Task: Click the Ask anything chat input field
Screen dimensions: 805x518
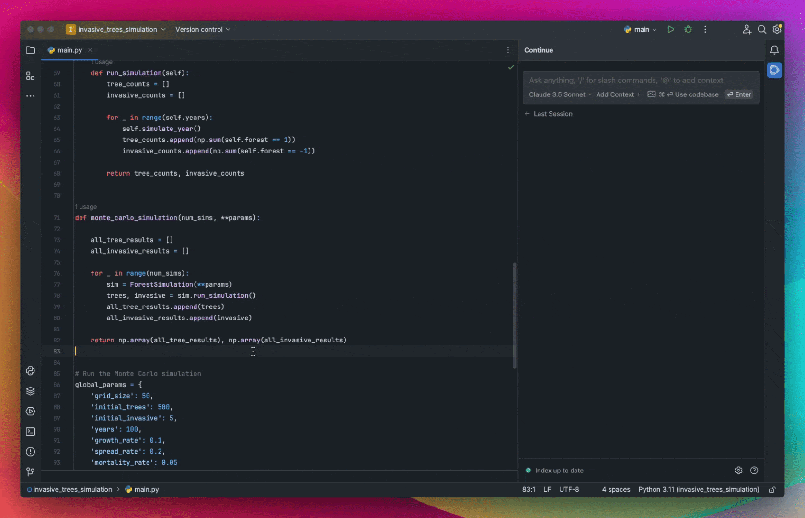Action: [640, 80]
